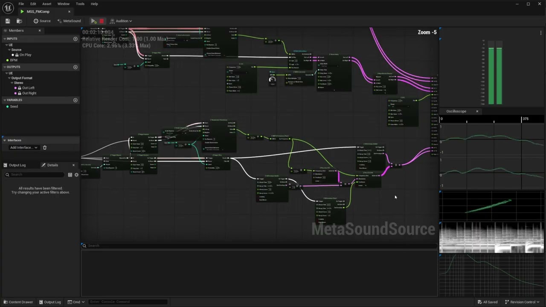Collapse the Source tree node
The width and height of the screenshot is (546, 307).
pos(9,50)
